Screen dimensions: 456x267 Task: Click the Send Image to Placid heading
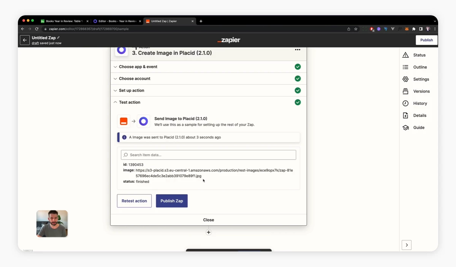tap(180, 118)
